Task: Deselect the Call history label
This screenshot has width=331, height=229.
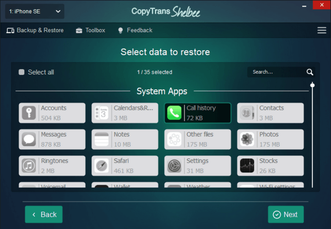Action: (201, 108)
